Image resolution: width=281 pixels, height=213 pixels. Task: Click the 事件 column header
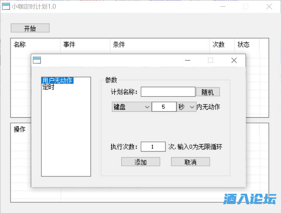point(85,45)
